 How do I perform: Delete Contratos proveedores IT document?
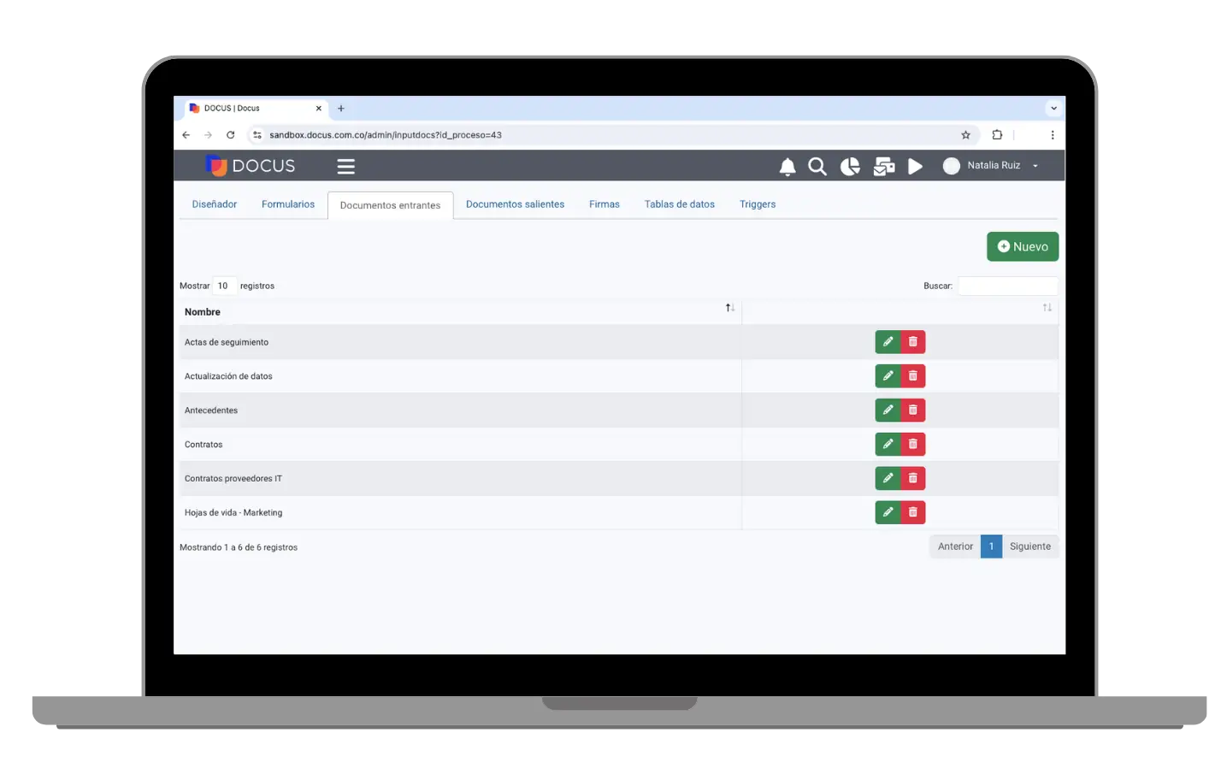coord(912,479)
